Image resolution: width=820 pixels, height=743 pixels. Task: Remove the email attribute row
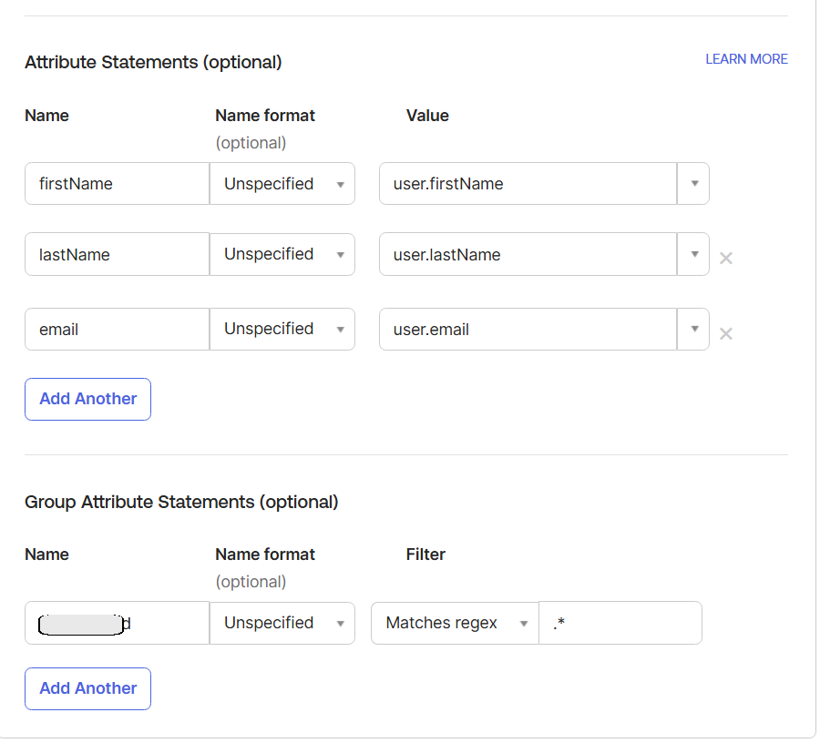point(725,333)
